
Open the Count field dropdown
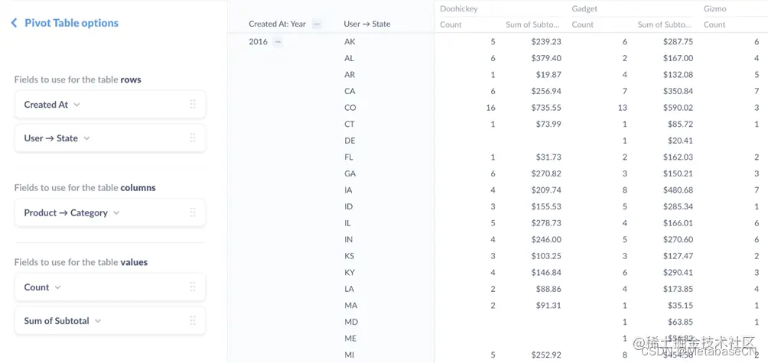58,287
